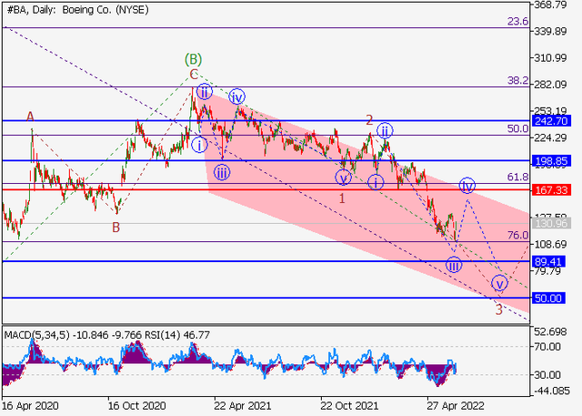Click the brown wave 3 label

(x=499, y=309)
